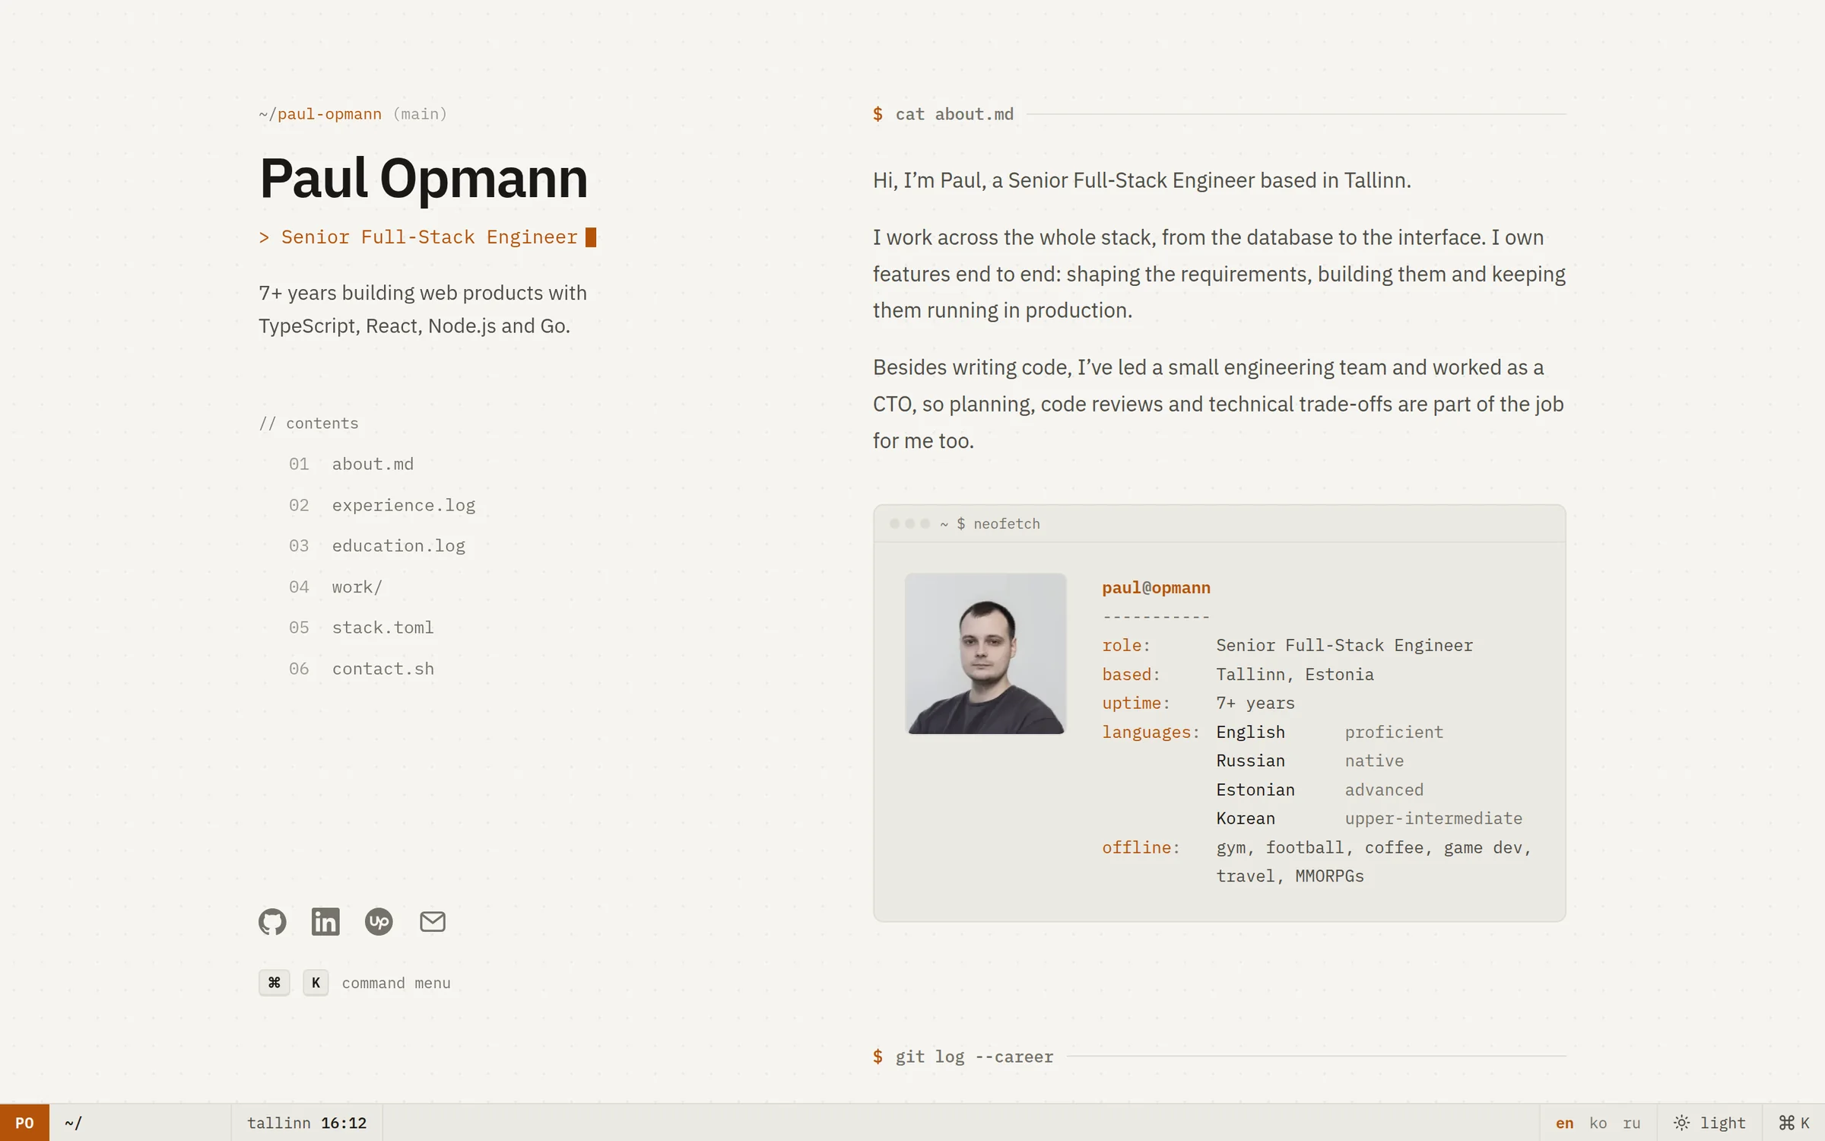Click the 7+ years uptime value

click(x=1255, y=703)
